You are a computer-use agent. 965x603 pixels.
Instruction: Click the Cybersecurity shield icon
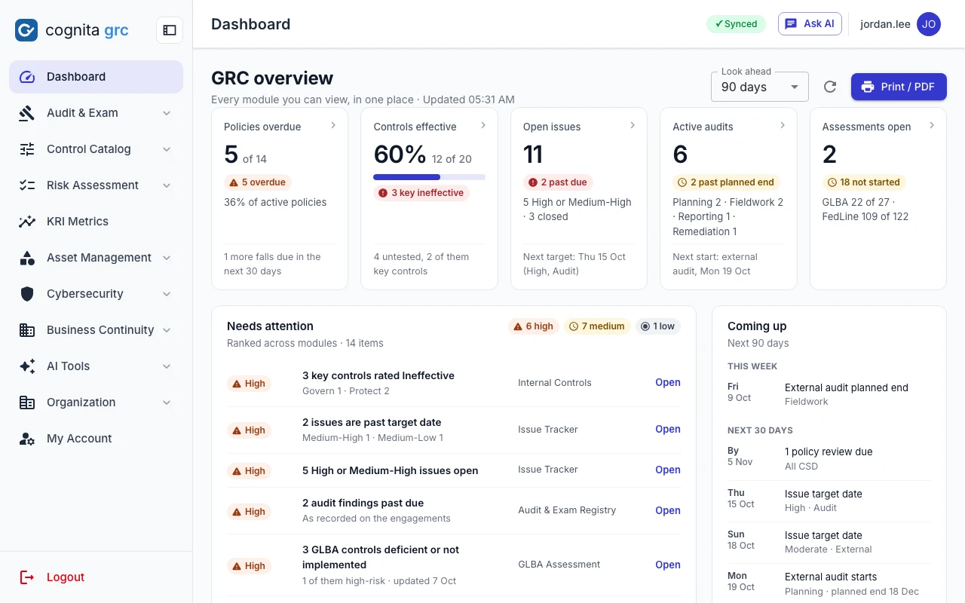click(27, 294)
